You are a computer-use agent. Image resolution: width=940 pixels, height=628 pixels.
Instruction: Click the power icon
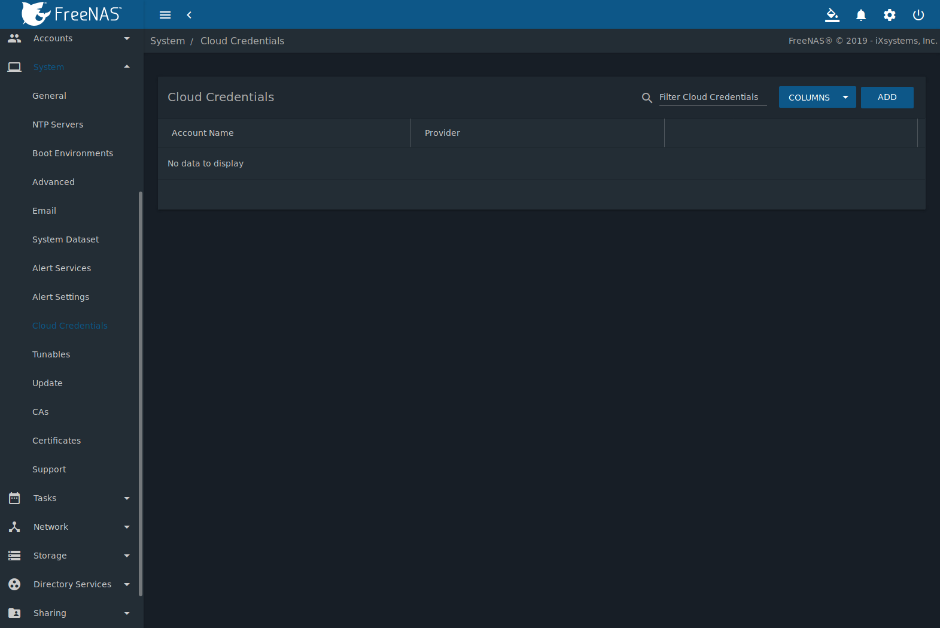click(918, 15)
